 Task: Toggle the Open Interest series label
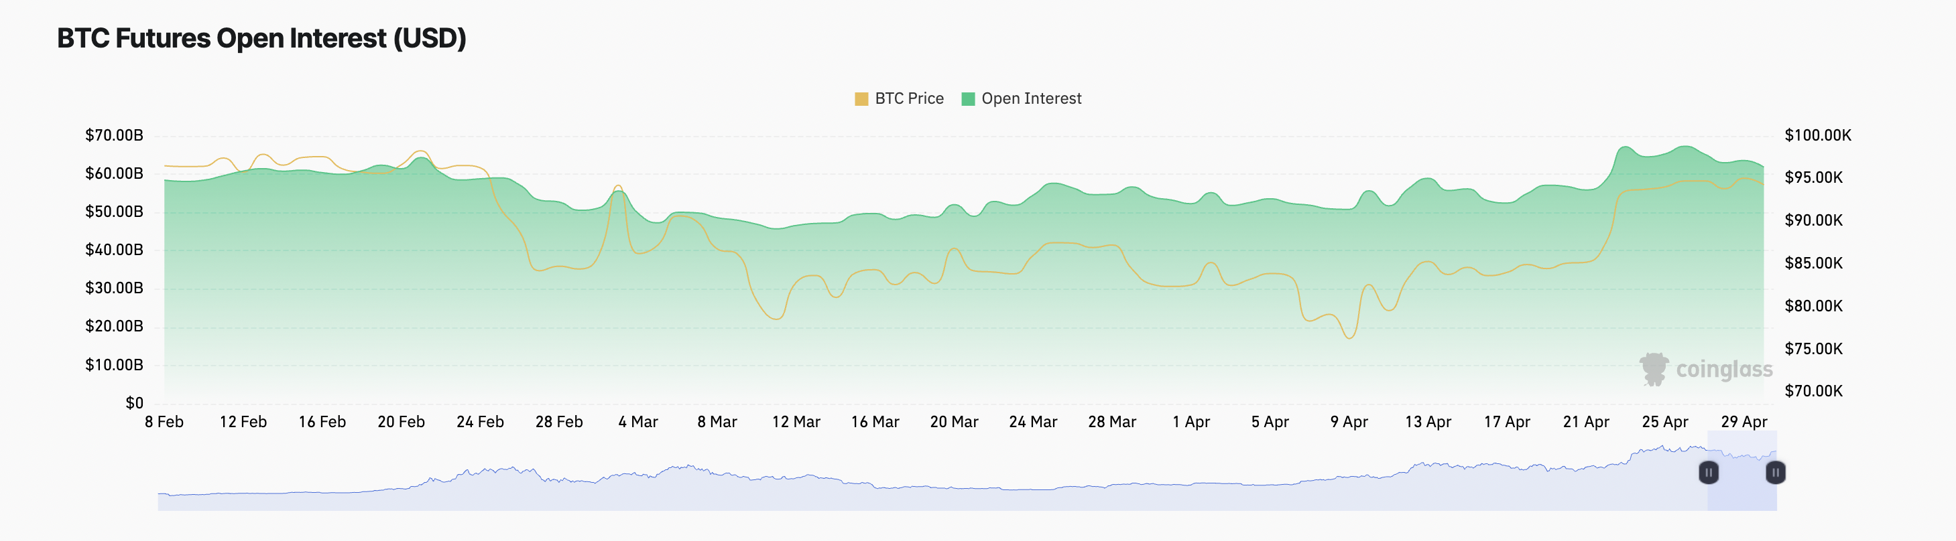(x=1031, y=98)
